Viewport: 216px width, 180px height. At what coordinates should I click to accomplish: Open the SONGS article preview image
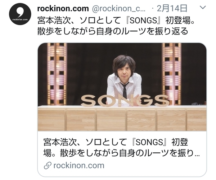click(122, 87)
